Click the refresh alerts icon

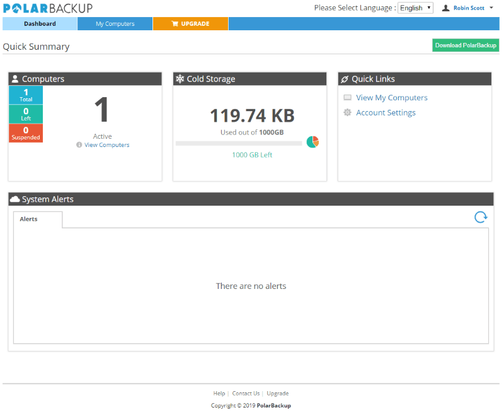click(481, 217)
